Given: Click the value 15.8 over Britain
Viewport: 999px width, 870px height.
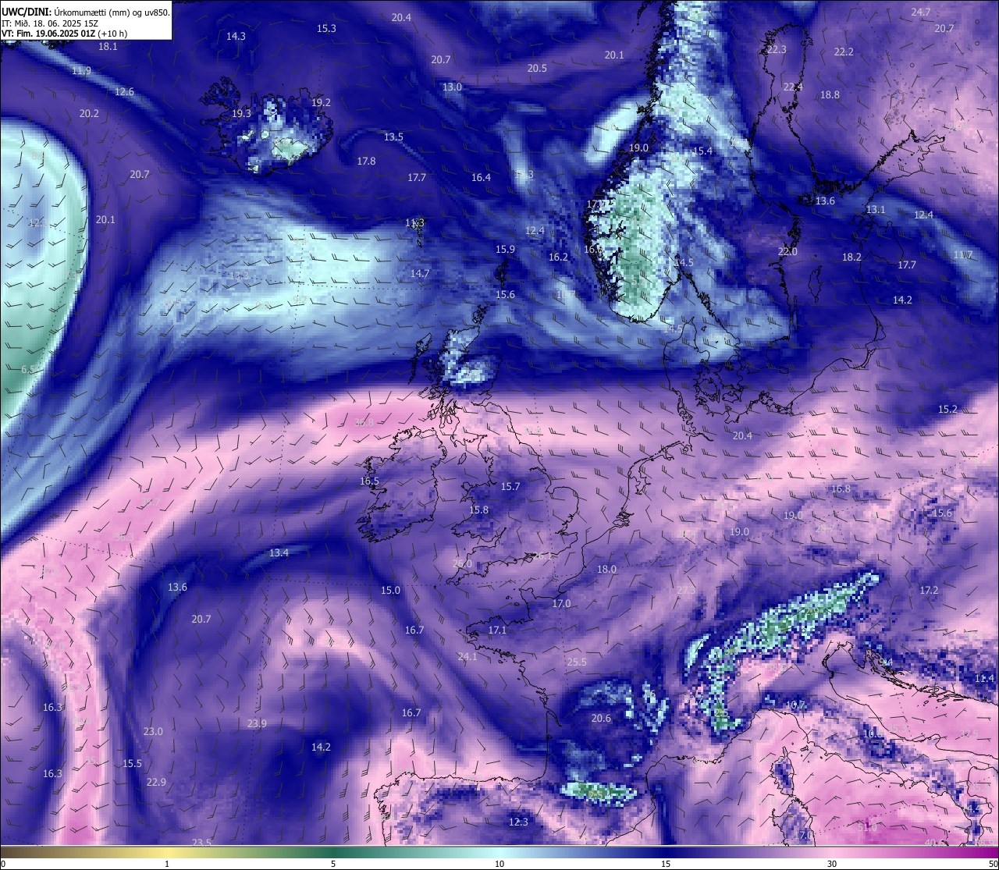Looking at the screenshot, I should 478,510.
